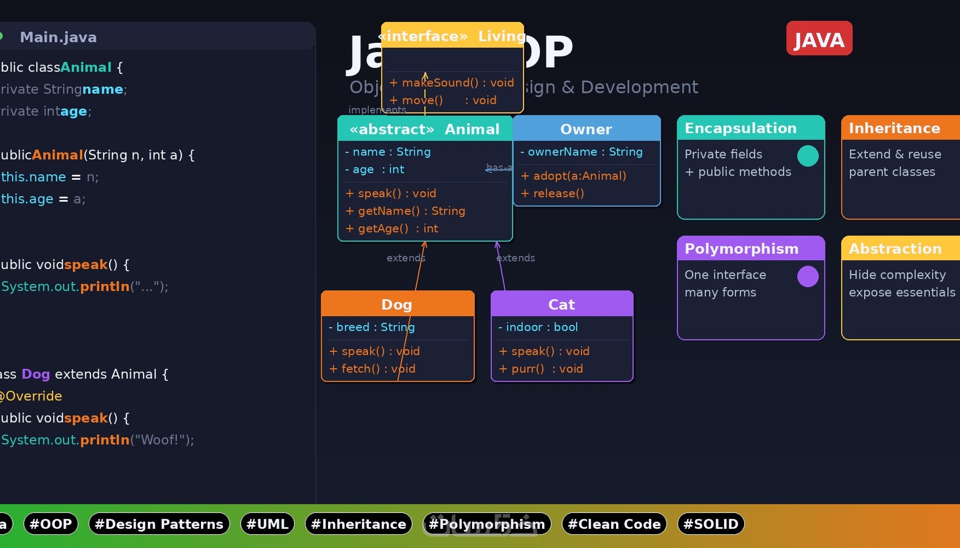Click the Inheritance card title
The image size is (960, 548).
(894, 128)
